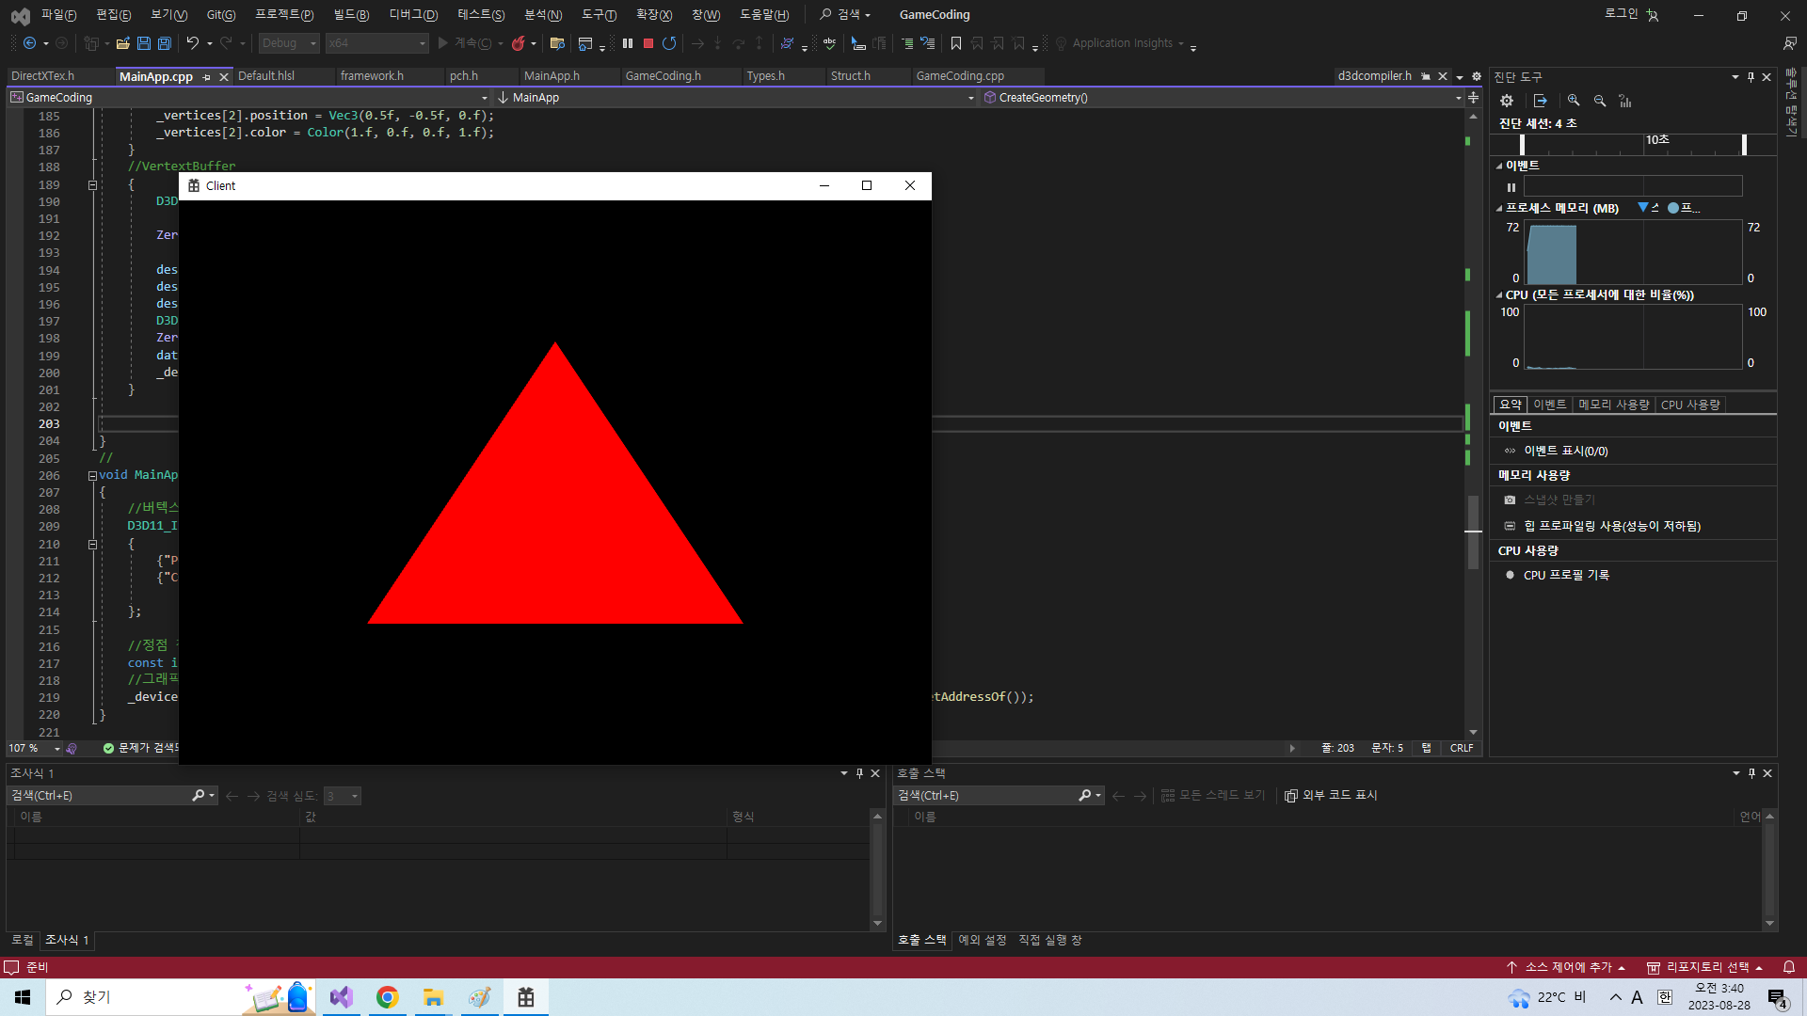Viewport: 1807px width, 1016px height.
Task: Zoom in the diagnostics timeline
Action: click(1574, 101)
